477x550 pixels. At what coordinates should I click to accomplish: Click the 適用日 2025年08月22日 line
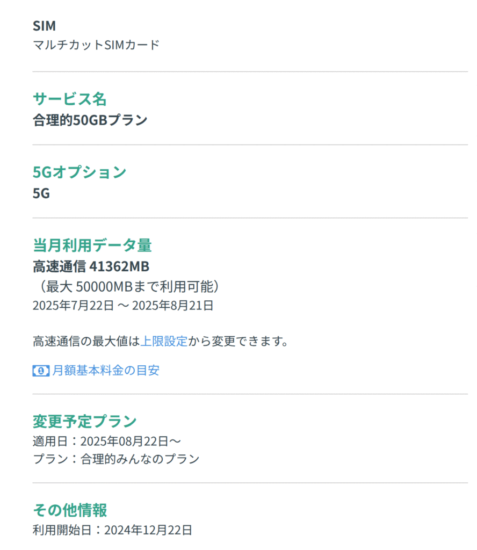pos(107,441)
